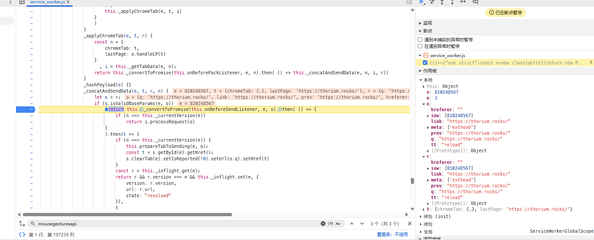Focus the mousegesturesapi search field
This screenshot has width=594, height=240.
click(176, 224)
